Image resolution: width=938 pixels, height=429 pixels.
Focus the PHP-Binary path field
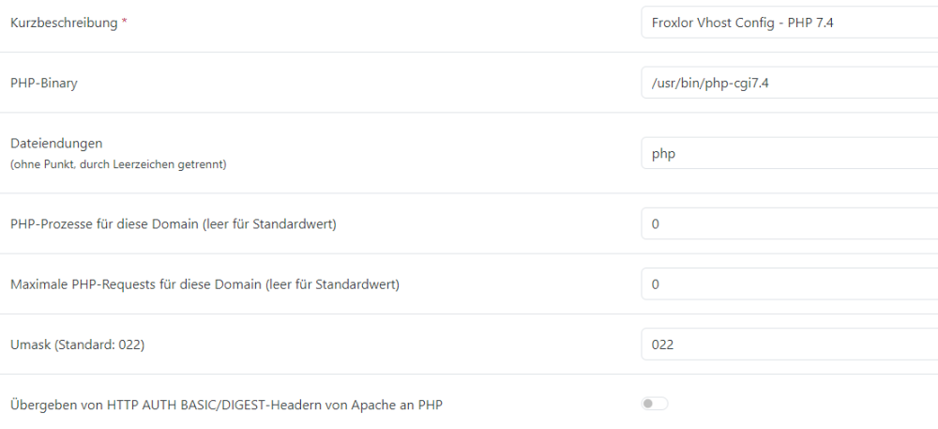tap(788, 83)
